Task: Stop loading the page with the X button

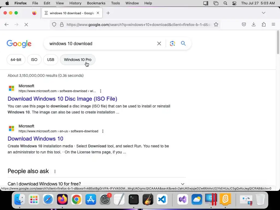Action: [x=26, y=24]
